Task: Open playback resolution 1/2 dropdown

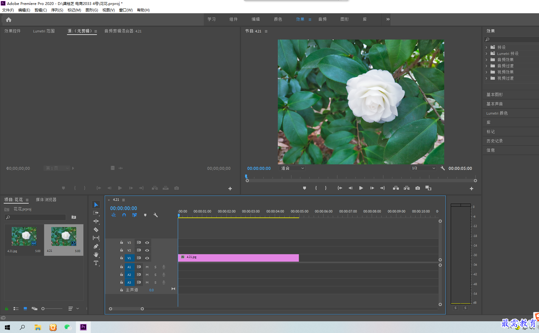Action: tap(423, 168)
